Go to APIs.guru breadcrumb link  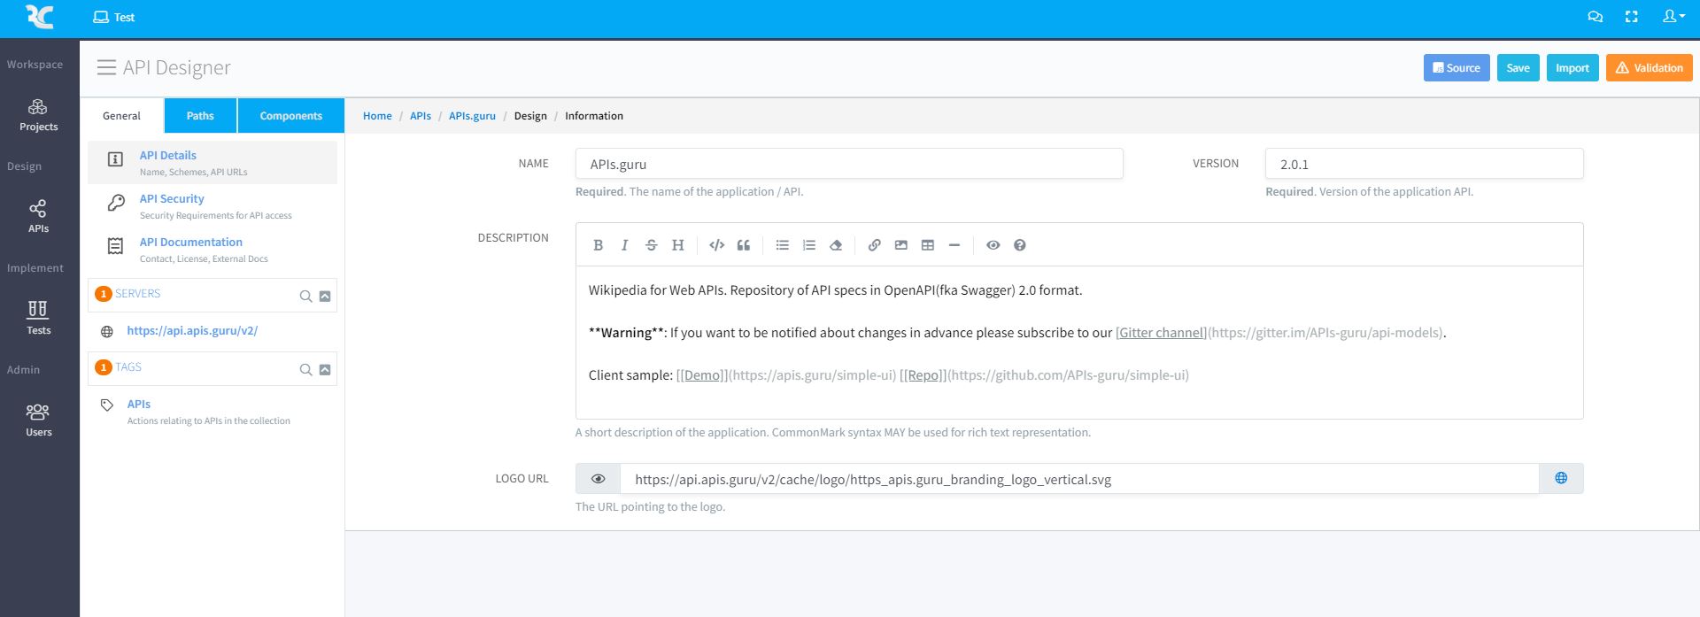[472, 116]
